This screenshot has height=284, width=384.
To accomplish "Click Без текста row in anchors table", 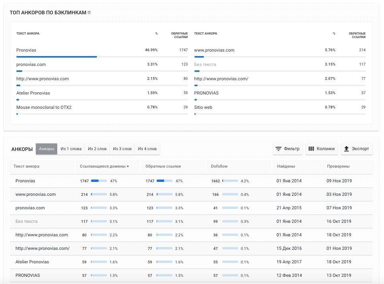I will coord(191,221).
